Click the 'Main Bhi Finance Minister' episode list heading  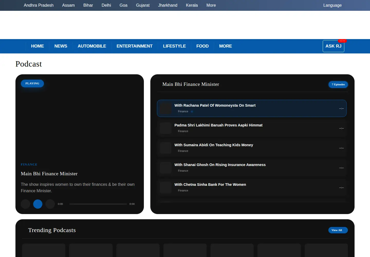pyautogui.click(x=191, y=84)
